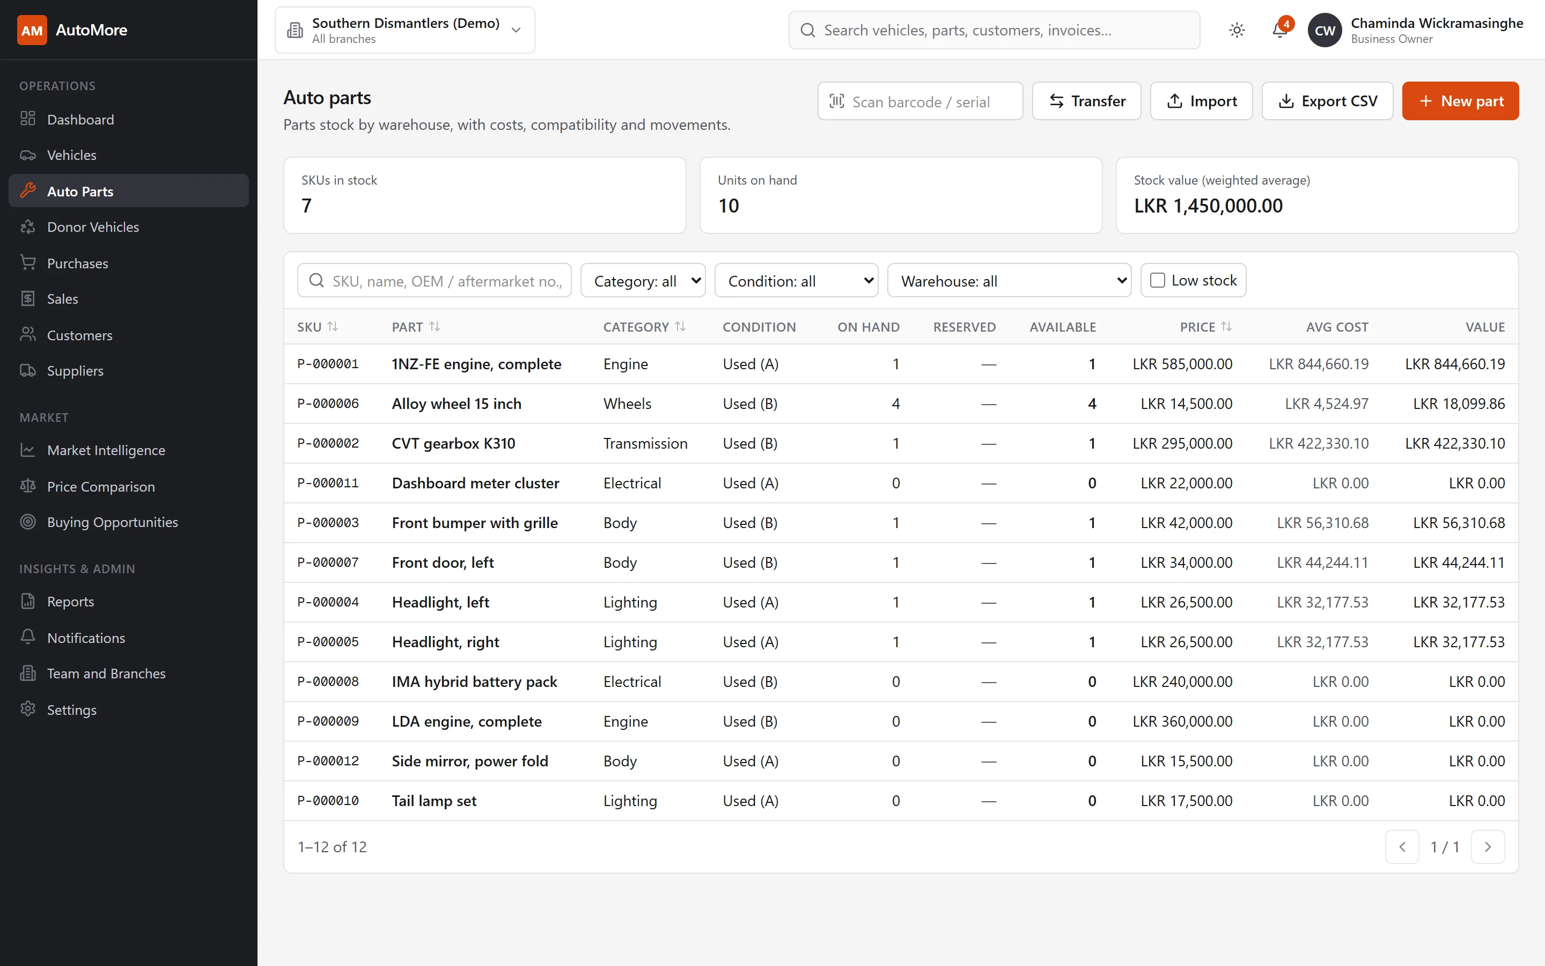Open Dashboard from the sidebar
The height and width of the screenshot is (966, 1545).
click(x=129, y=119)
